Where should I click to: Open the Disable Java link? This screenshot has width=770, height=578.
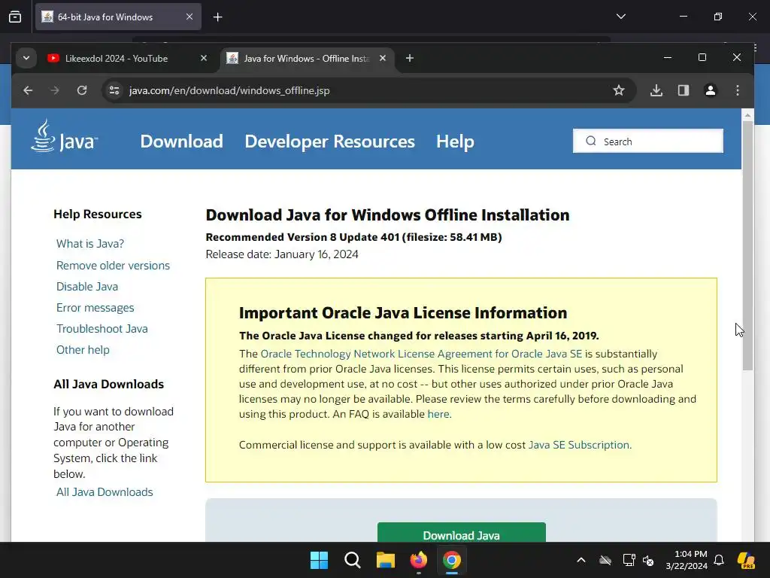87,287
